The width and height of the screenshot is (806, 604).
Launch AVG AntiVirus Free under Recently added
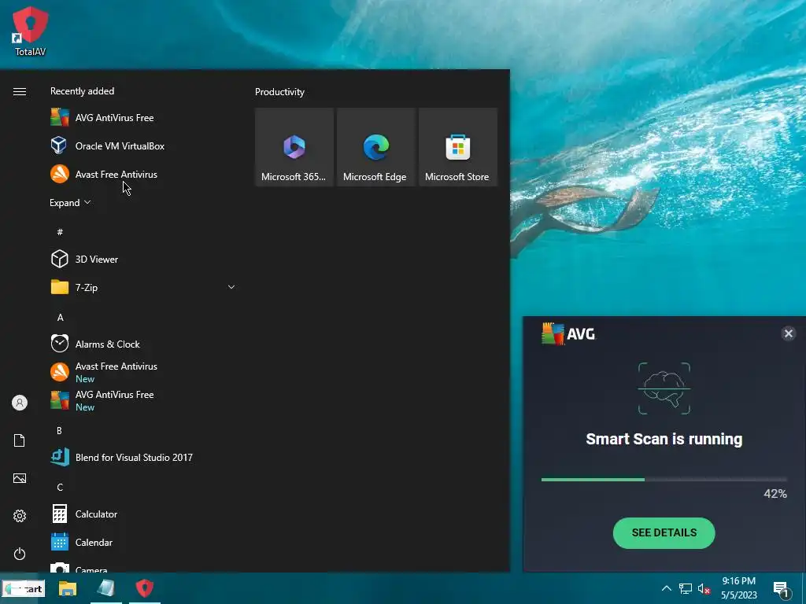144,118
